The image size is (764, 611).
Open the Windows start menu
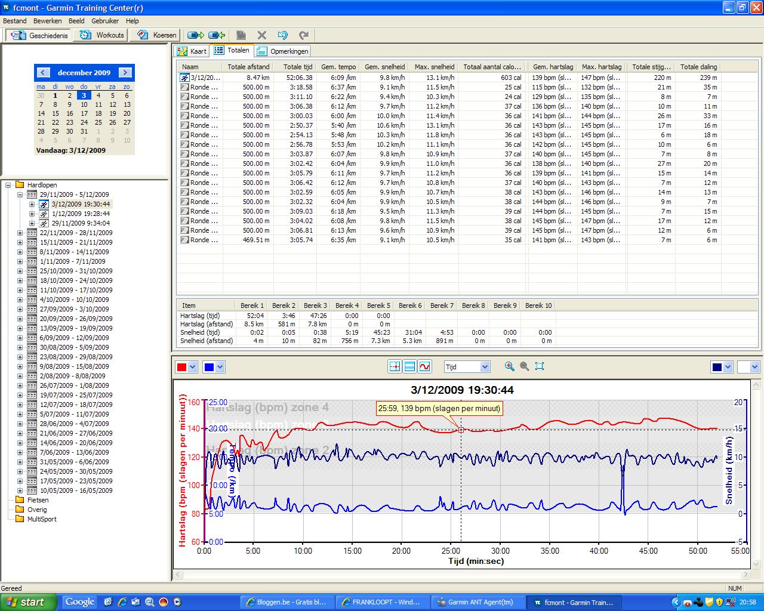pyautogui.click(x=29, y=602)
